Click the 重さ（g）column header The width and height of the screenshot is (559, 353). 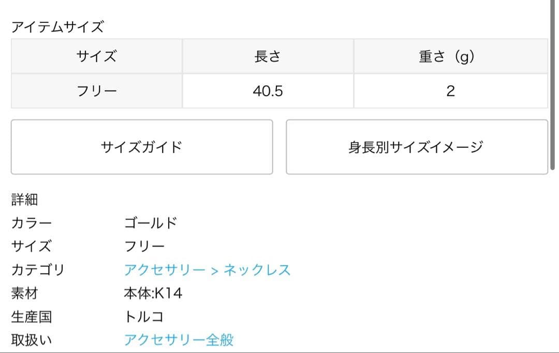click(x=450, y=57)
